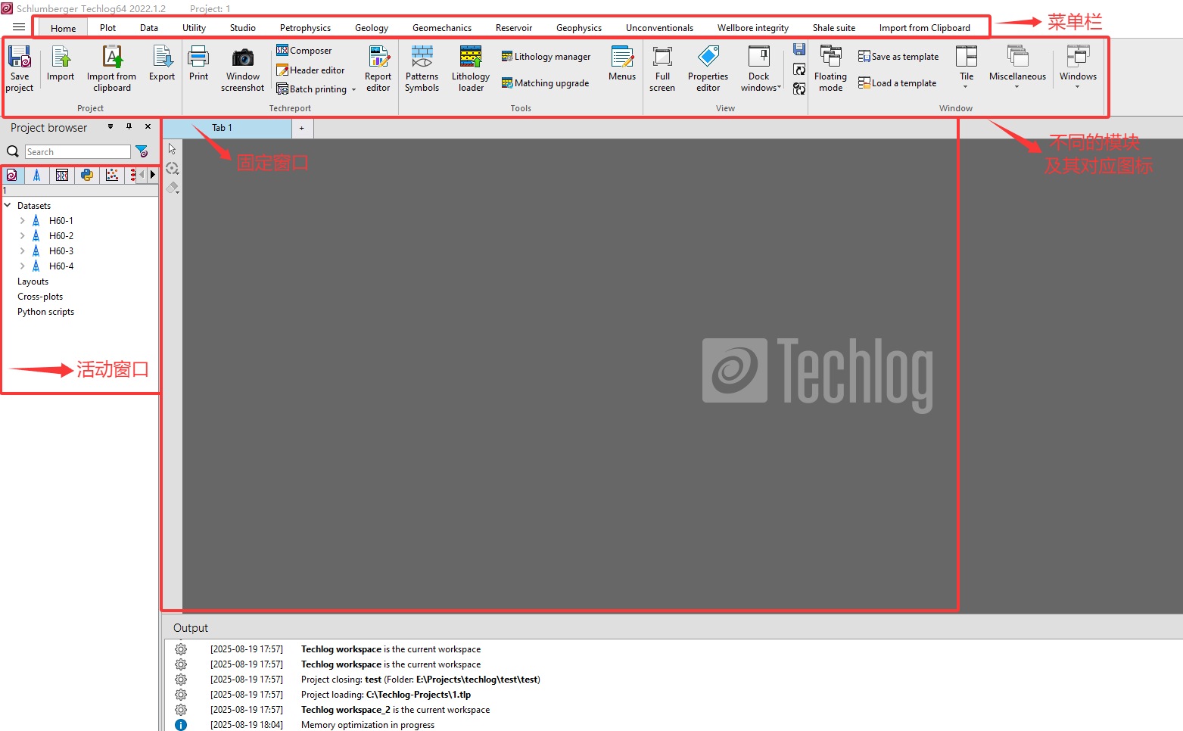Open the Properties editor
Viewport: 1183px width, 731px height.
pyautogui.click(x=708, y=68)
